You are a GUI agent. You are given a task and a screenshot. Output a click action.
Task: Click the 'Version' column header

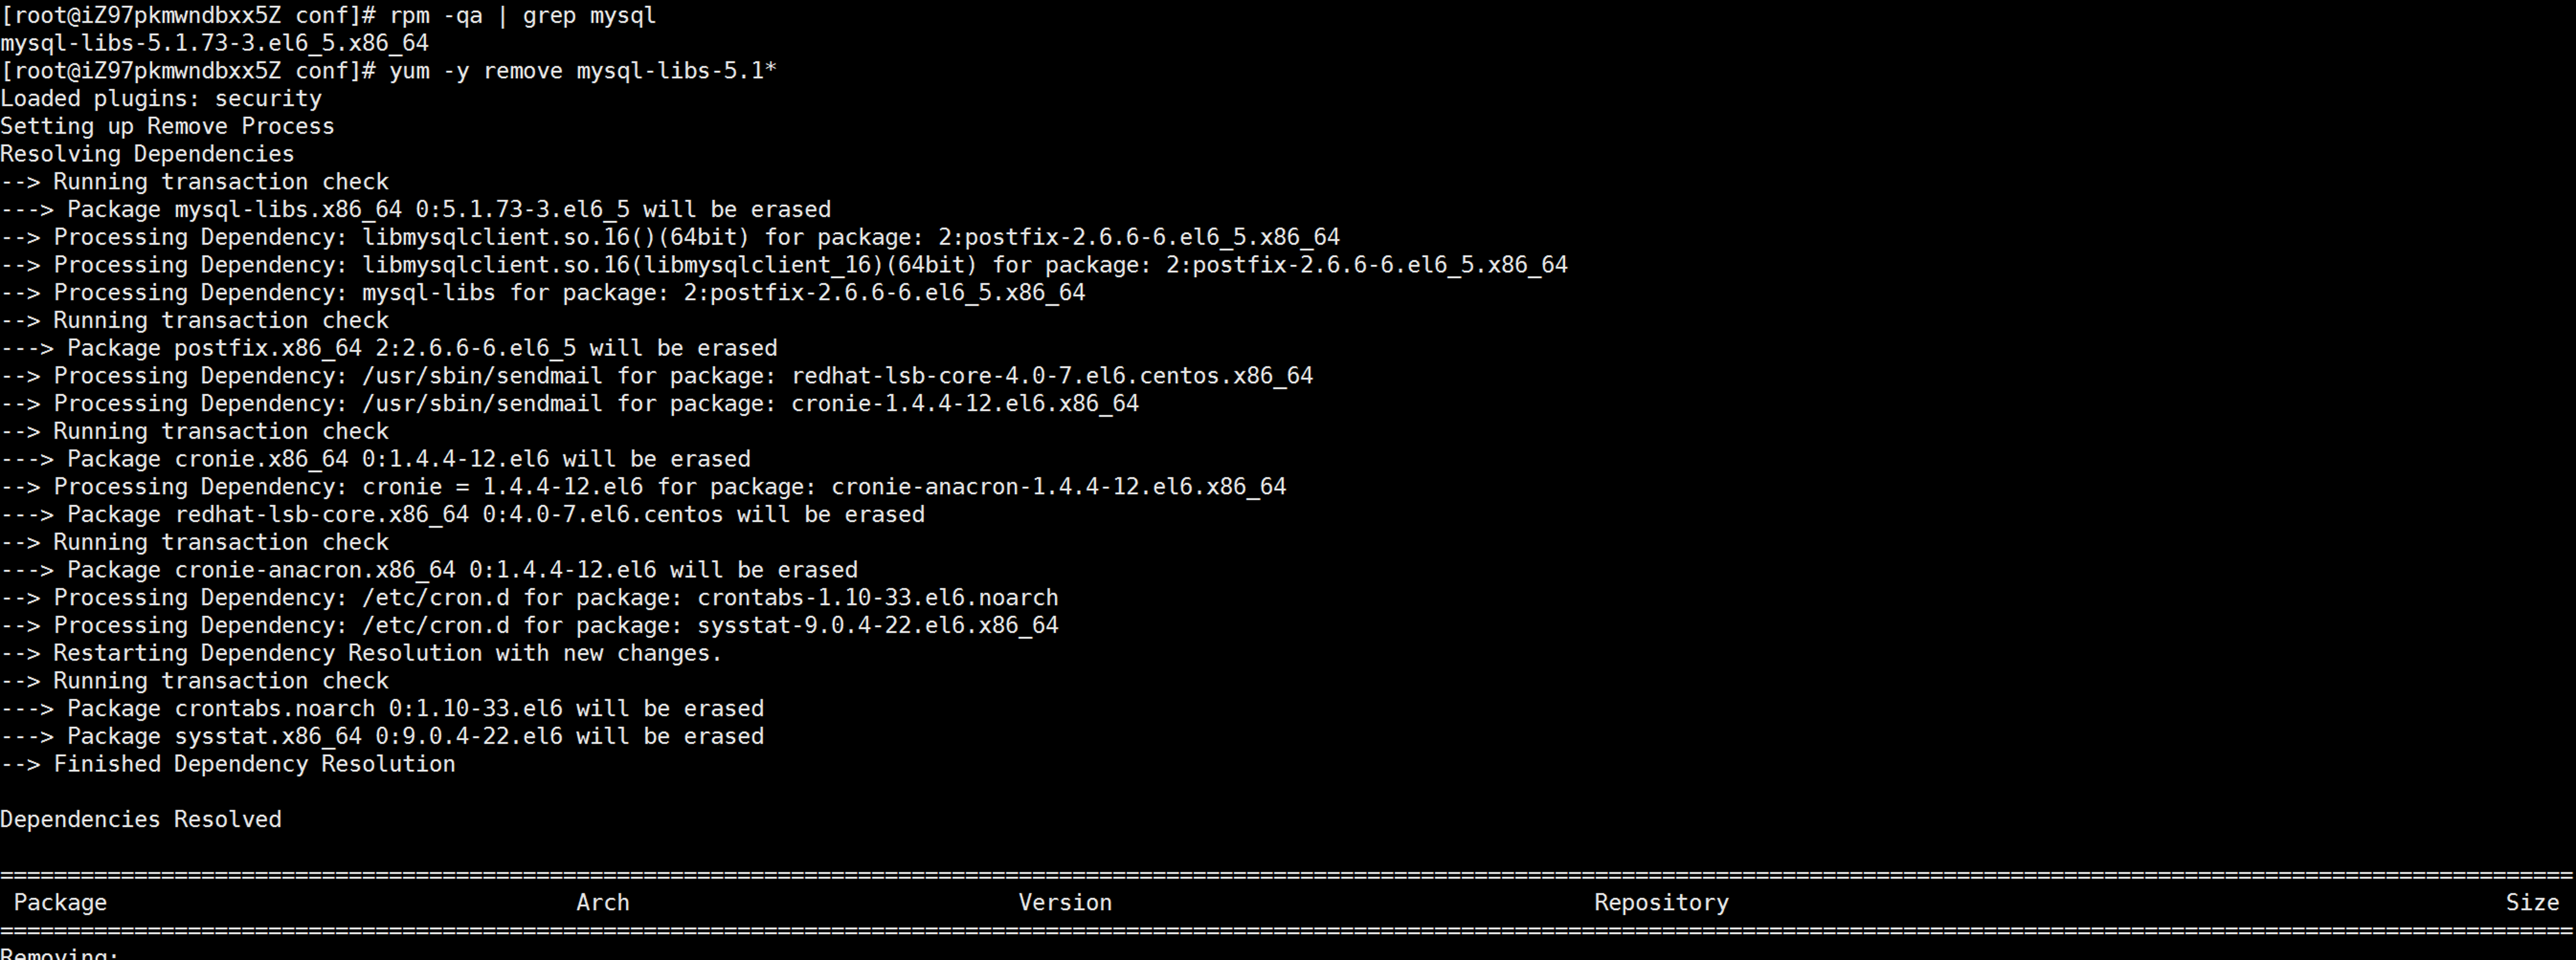pyautogui.click(x=1065, y=903)
